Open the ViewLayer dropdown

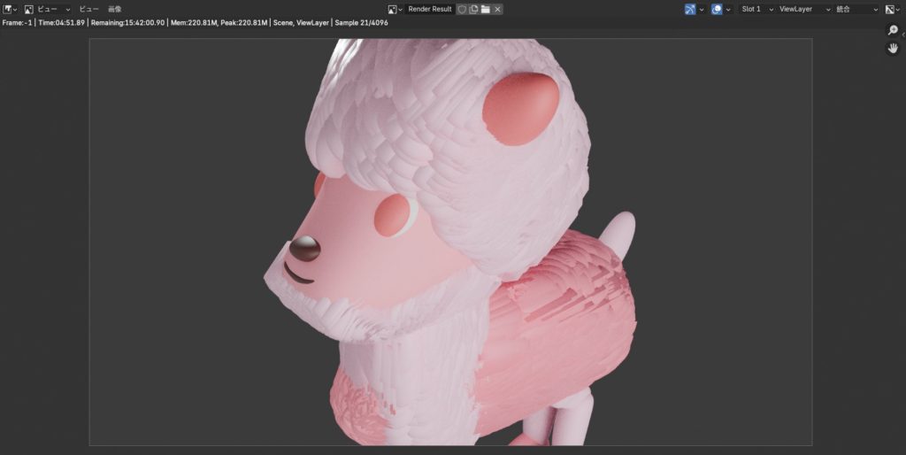click(803, 9)
